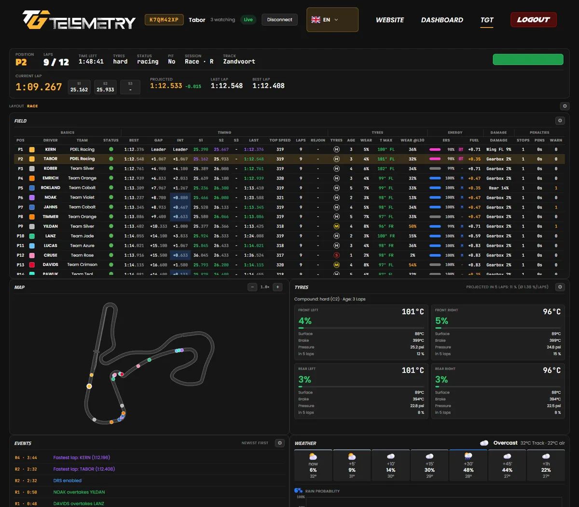The image size is (579, 507).
Task: Click the green status bar button
Action: (x=528, y=59)
